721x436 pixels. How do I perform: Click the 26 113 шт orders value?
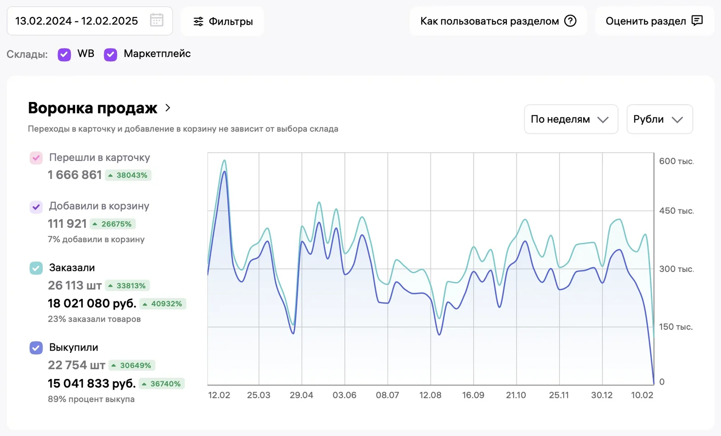75,286
